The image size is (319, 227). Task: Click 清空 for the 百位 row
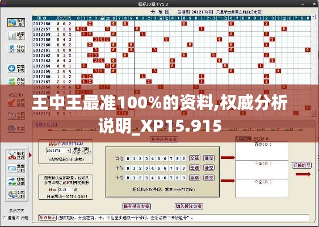point(209,158)
